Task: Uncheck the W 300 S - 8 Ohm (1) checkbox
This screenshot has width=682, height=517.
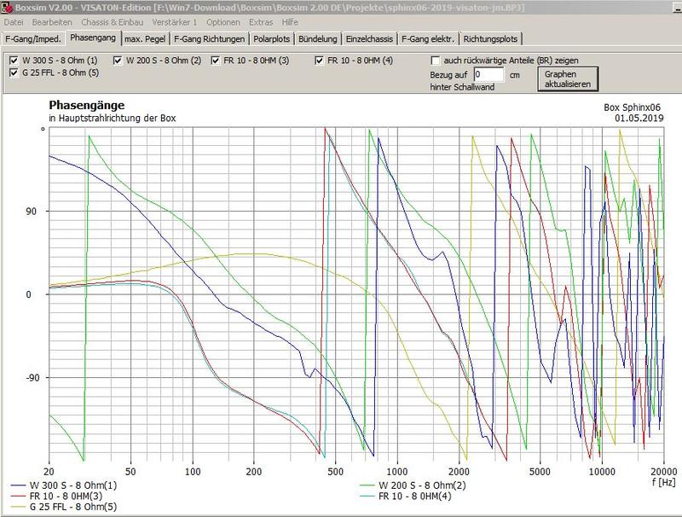Action: 14,61
